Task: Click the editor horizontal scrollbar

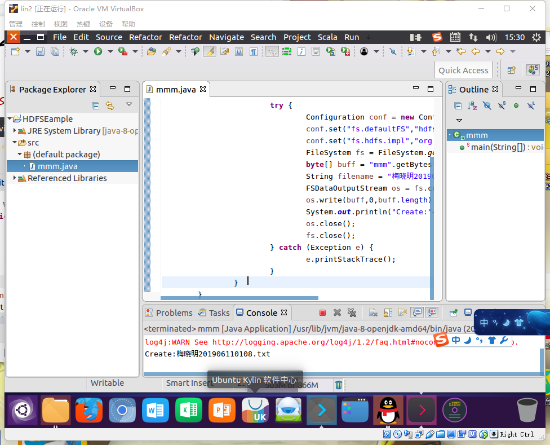Action: tap(239, 298)
